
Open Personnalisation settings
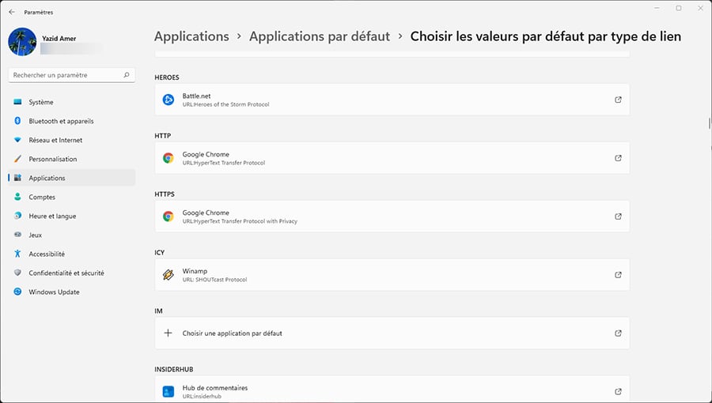72,159
